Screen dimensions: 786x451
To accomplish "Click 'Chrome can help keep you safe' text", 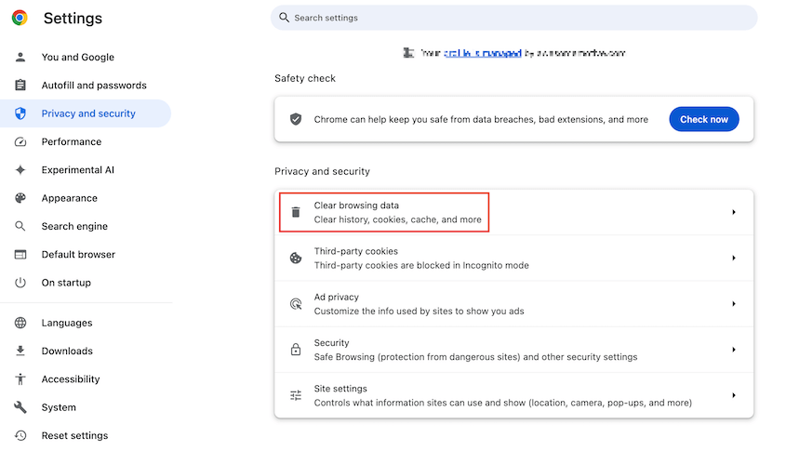I will coord(481,119).
